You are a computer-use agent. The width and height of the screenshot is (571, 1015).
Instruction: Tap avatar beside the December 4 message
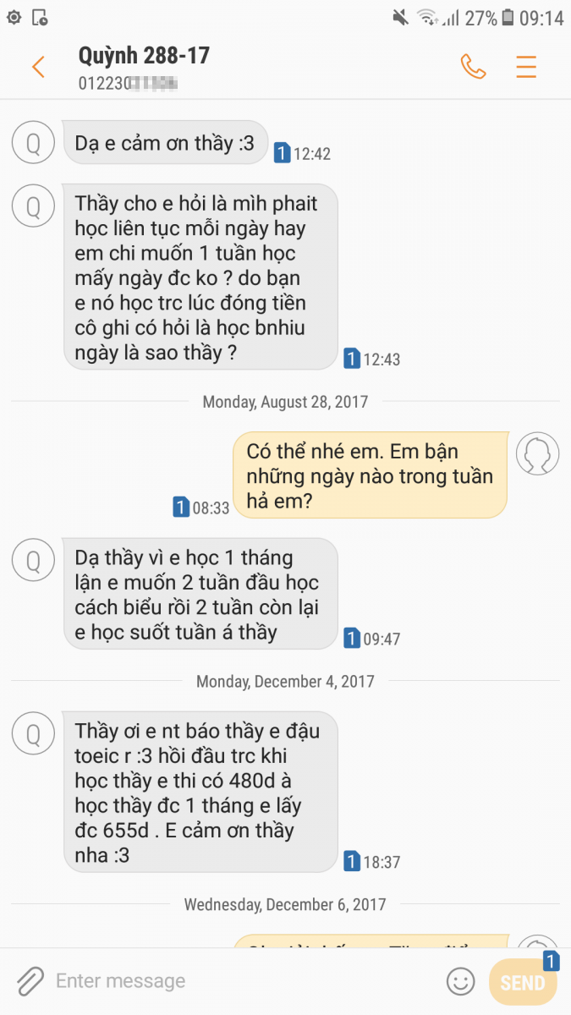tap(34, 733)
